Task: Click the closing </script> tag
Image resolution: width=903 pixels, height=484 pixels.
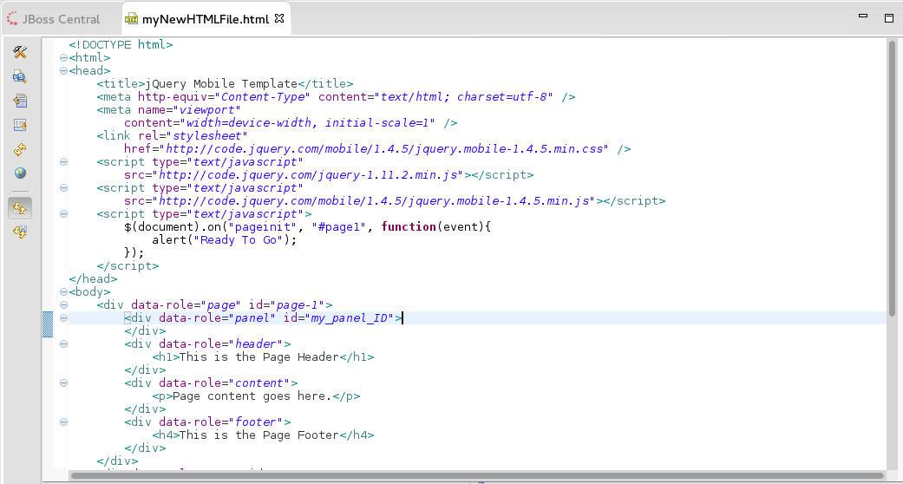Action: [x=128, y=265]
